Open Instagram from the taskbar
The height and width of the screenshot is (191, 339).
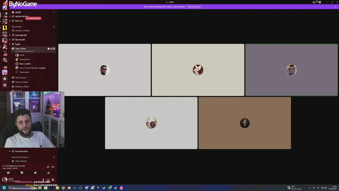coord(121,188)
